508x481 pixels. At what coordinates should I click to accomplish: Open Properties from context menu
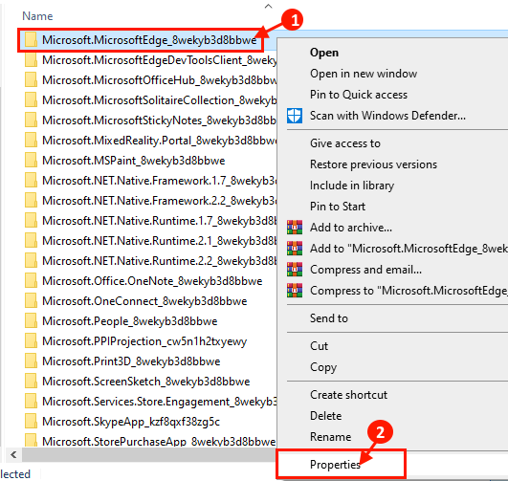(x=335, y=464)
